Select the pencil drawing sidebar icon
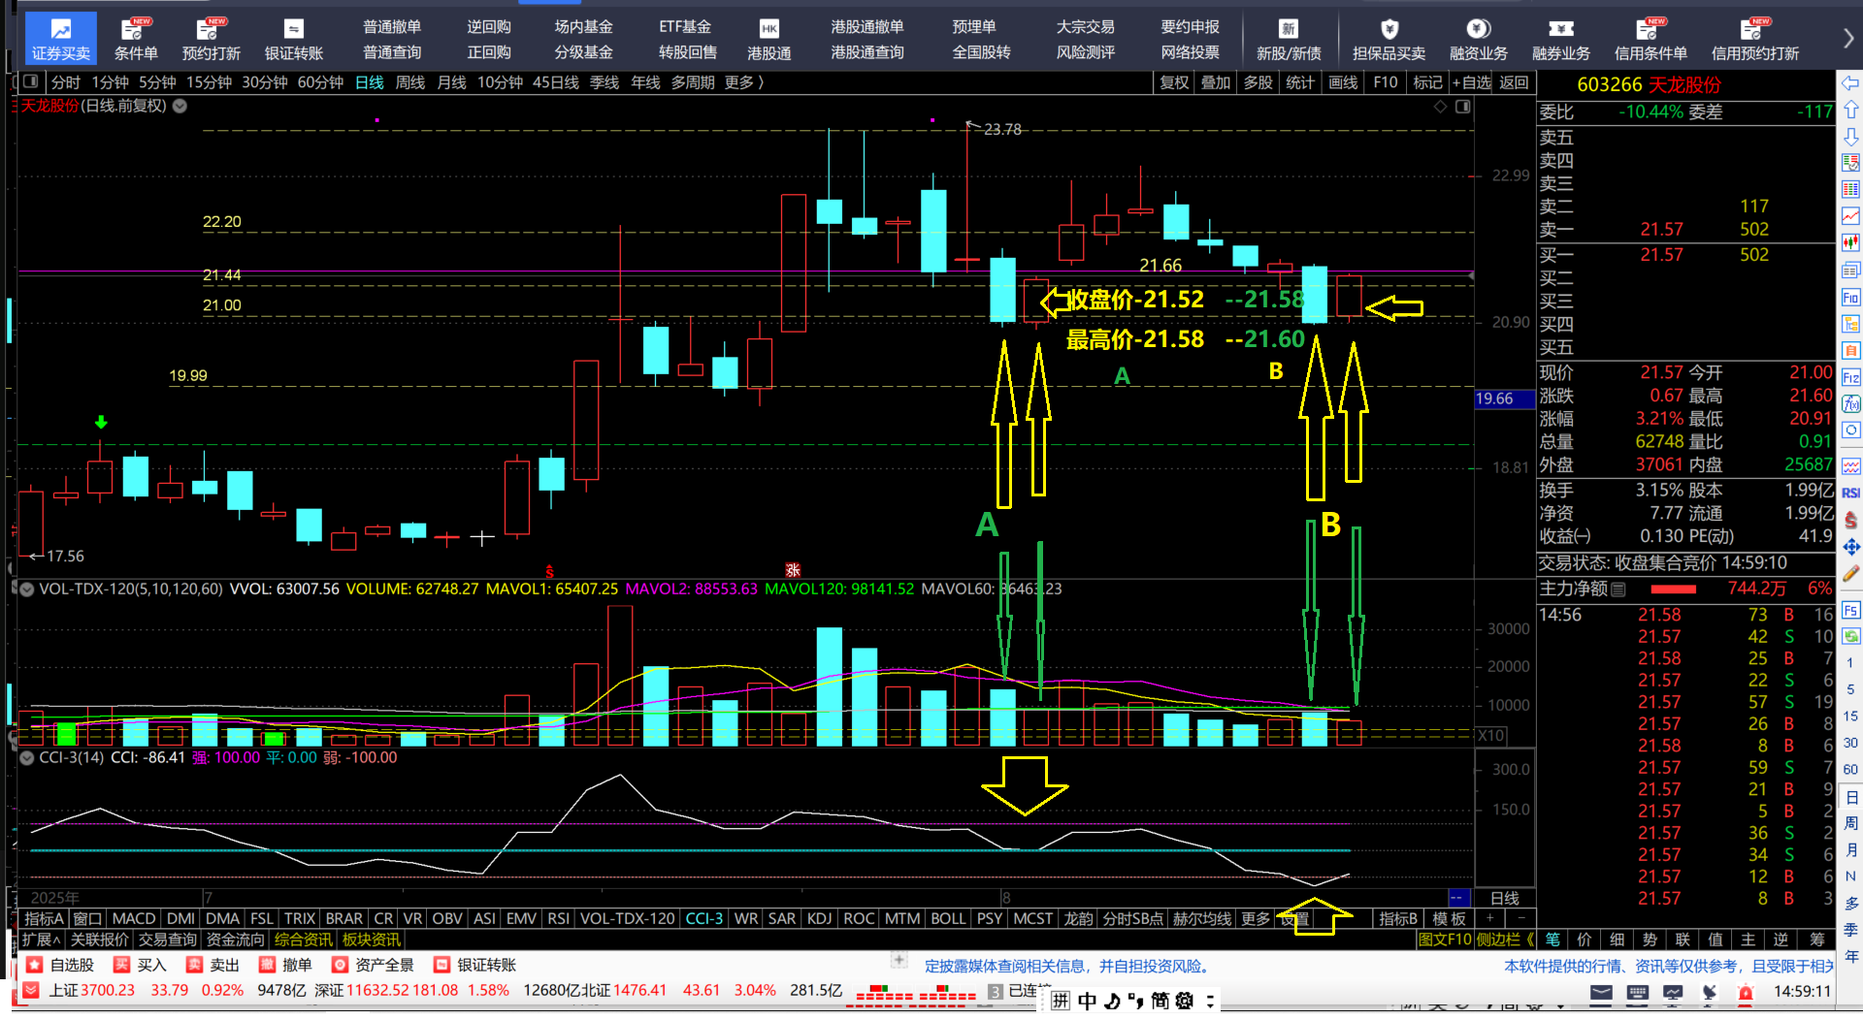The width and height of the screenshot is (1863, 1020). tap(1851, 573)
